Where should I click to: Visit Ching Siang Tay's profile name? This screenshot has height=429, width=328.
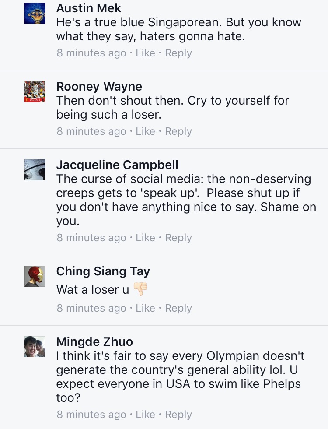tap(103, 271)
